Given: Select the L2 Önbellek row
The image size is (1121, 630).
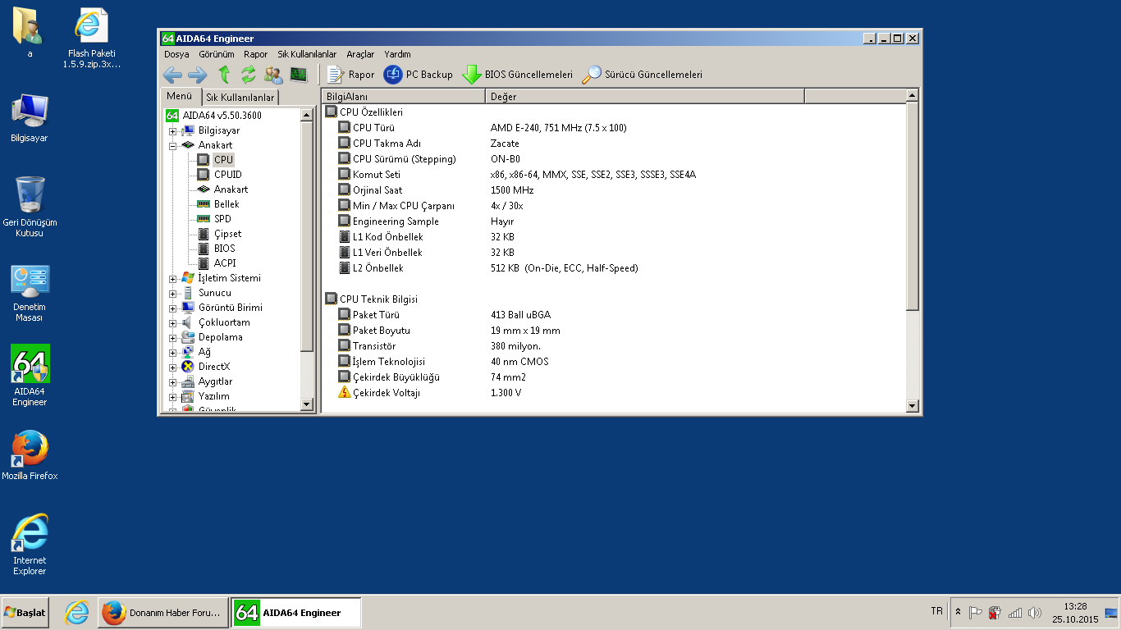Looking at the screenshot, I should [614, 268].
